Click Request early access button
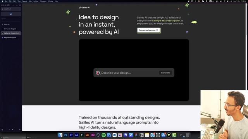This screenshot has width=248, height=139. [x=148, y=30]
